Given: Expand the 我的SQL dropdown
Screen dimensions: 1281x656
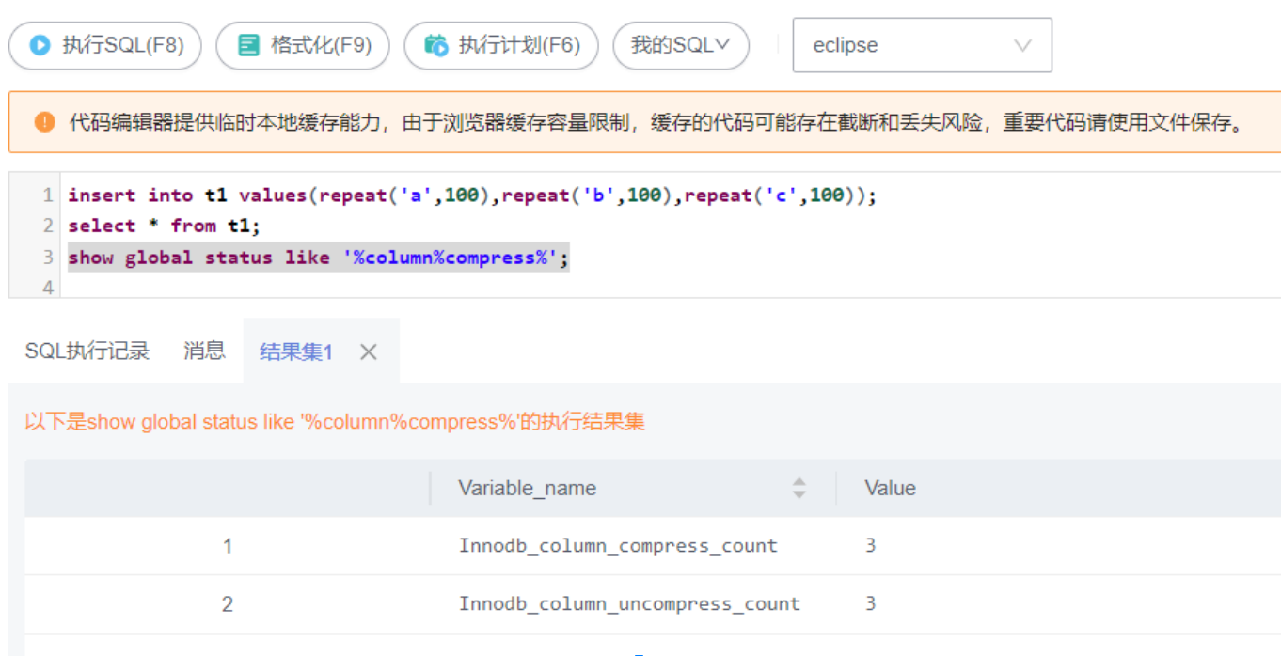Looking at the screenshot, I should click(x=681, y=45).
